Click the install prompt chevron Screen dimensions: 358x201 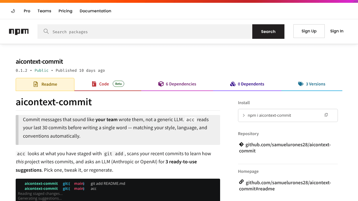[244, 115]
